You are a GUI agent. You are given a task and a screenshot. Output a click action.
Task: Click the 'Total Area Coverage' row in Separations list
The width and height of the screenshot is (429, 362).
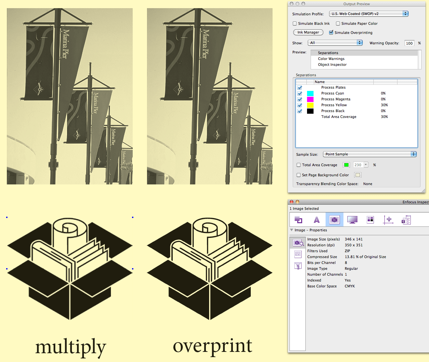[356, 117]
